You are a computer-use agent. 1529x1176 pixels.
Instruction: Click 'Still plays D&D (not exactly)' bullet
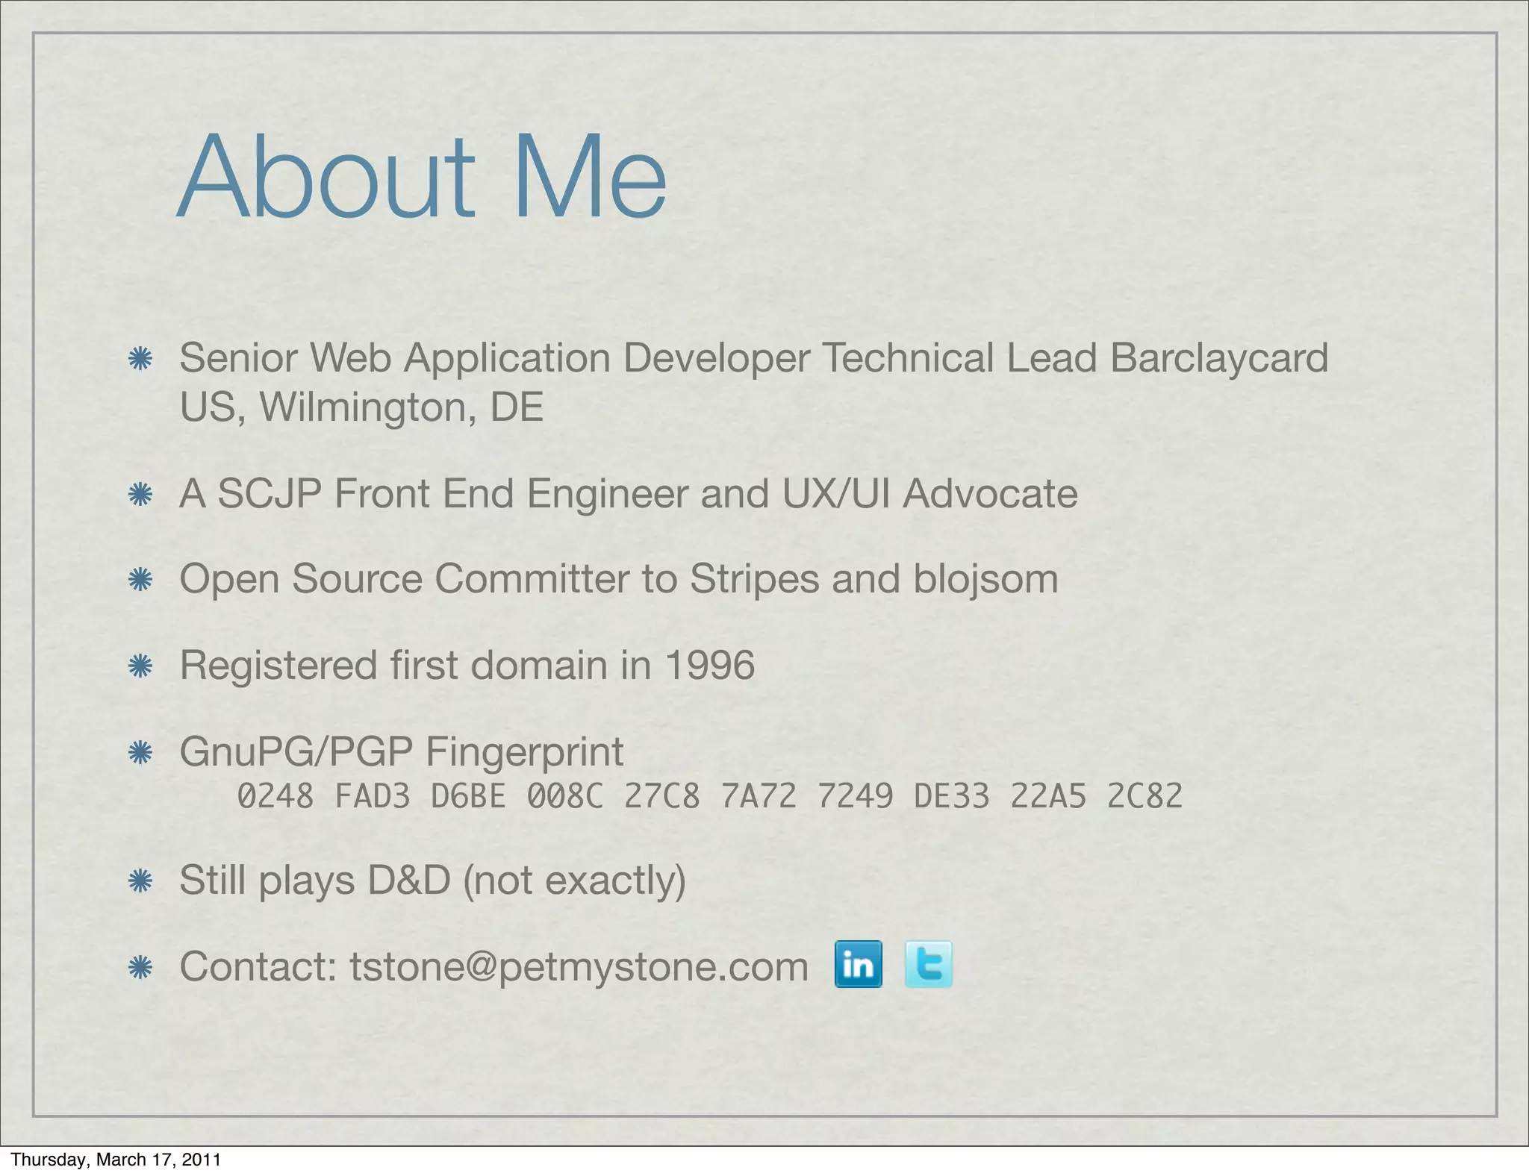pyautogui.click(x=433, y=881)
